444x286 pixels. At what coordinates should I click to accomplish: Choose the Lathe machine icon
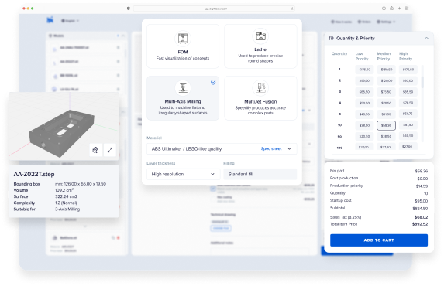[x=260, y=36]
